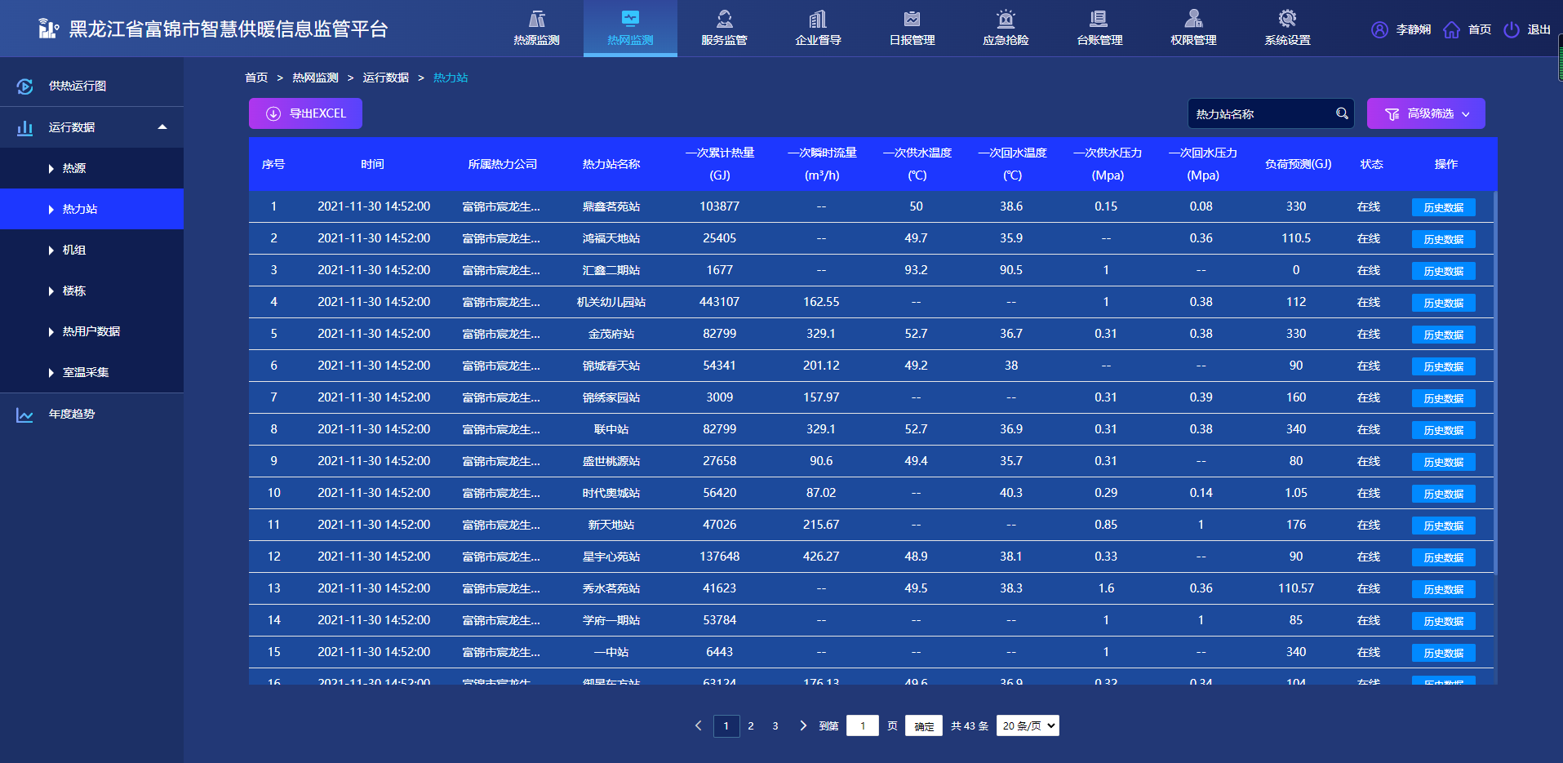The height and width of the screenshot is (763, 1563).
Task: Expand the 楼栋 tree item arrow
Action: tap(51, 291)
